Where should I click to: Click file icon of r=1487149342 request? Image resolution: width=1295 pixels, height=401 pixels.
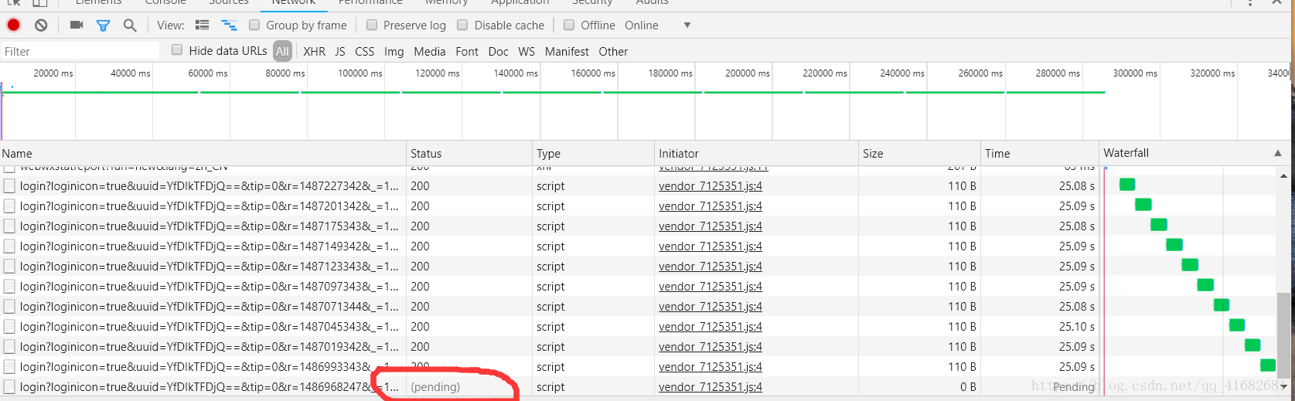[9, 246]
